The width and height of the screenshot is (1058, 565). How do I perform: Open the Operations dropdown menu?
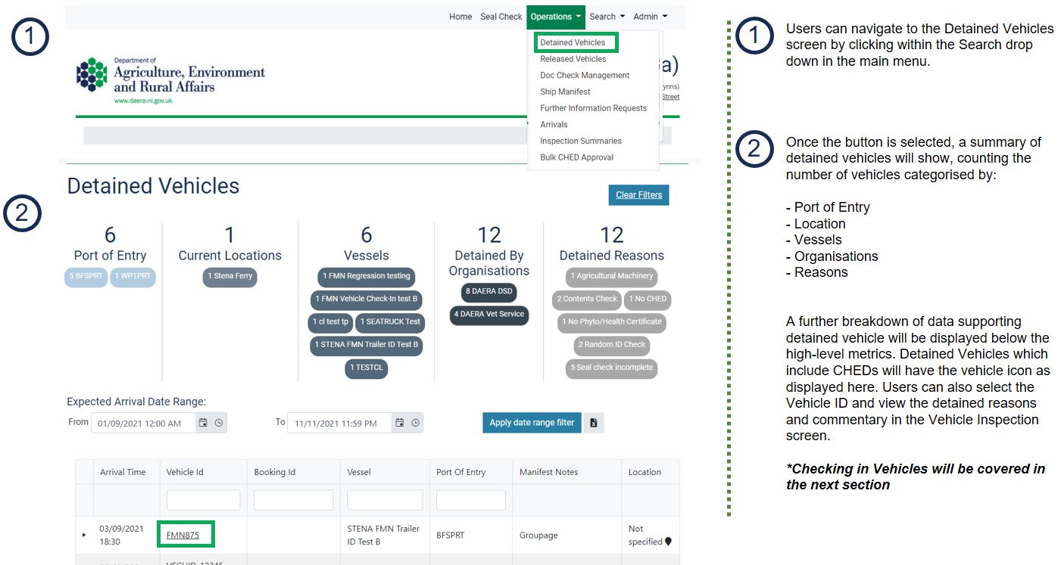click(556, 17)
